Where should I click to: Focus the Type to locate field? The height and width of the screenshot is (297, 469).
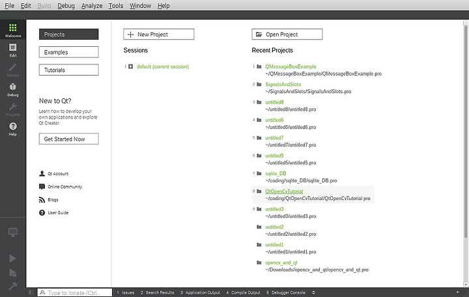coord(75,292)
